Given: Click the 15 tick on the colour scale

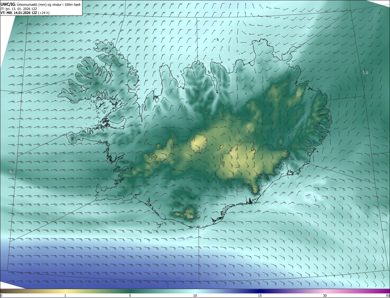Looking at the screenshot, I should pos(260,296).
